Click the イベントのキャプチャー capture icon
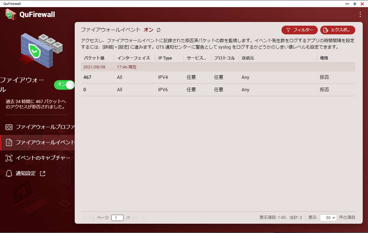This screenshot has width=368, height=233. coord(9,158)
